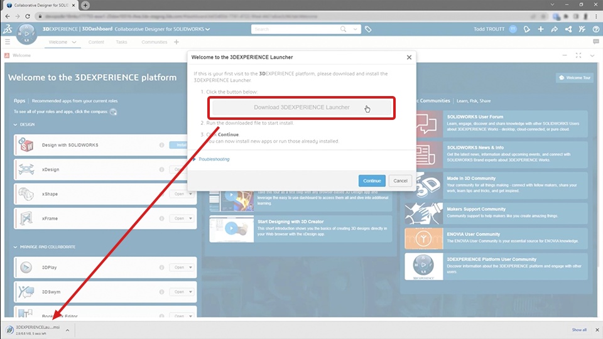
Task: Open the 3DPlay Open button dropdown
Action: pyautogui.click(x=190, y=267)
